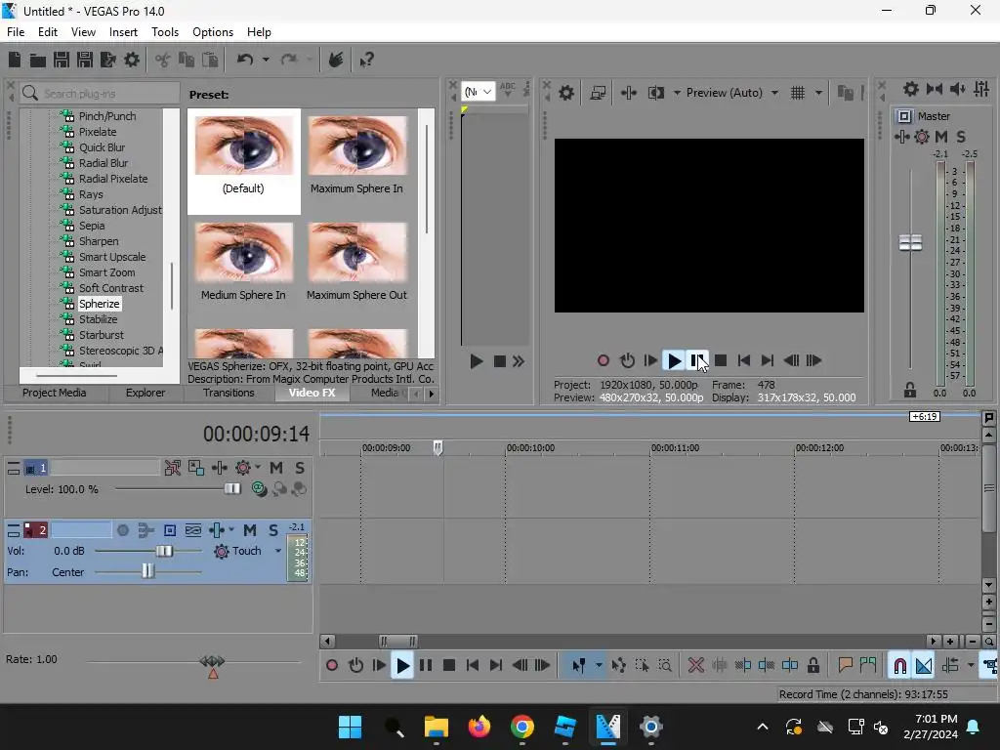Open a project with the folder icon
Viewport: 1000px width, 750px height.
pyautogui.click(x=38, y=60)
